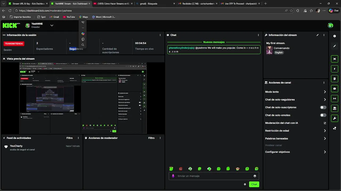Toggle the broadcast session info sidebar icon

tap(335, 98)
